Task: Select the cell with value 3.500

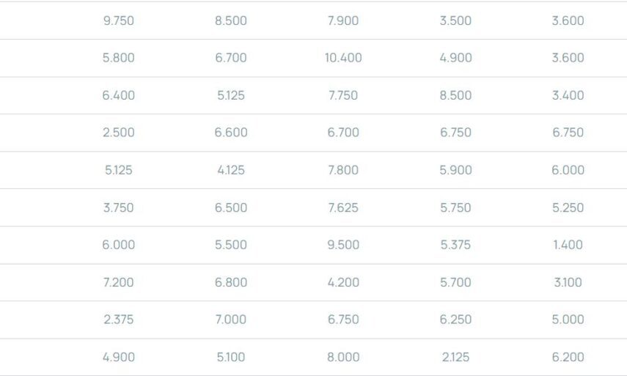Action: [455, 21]
